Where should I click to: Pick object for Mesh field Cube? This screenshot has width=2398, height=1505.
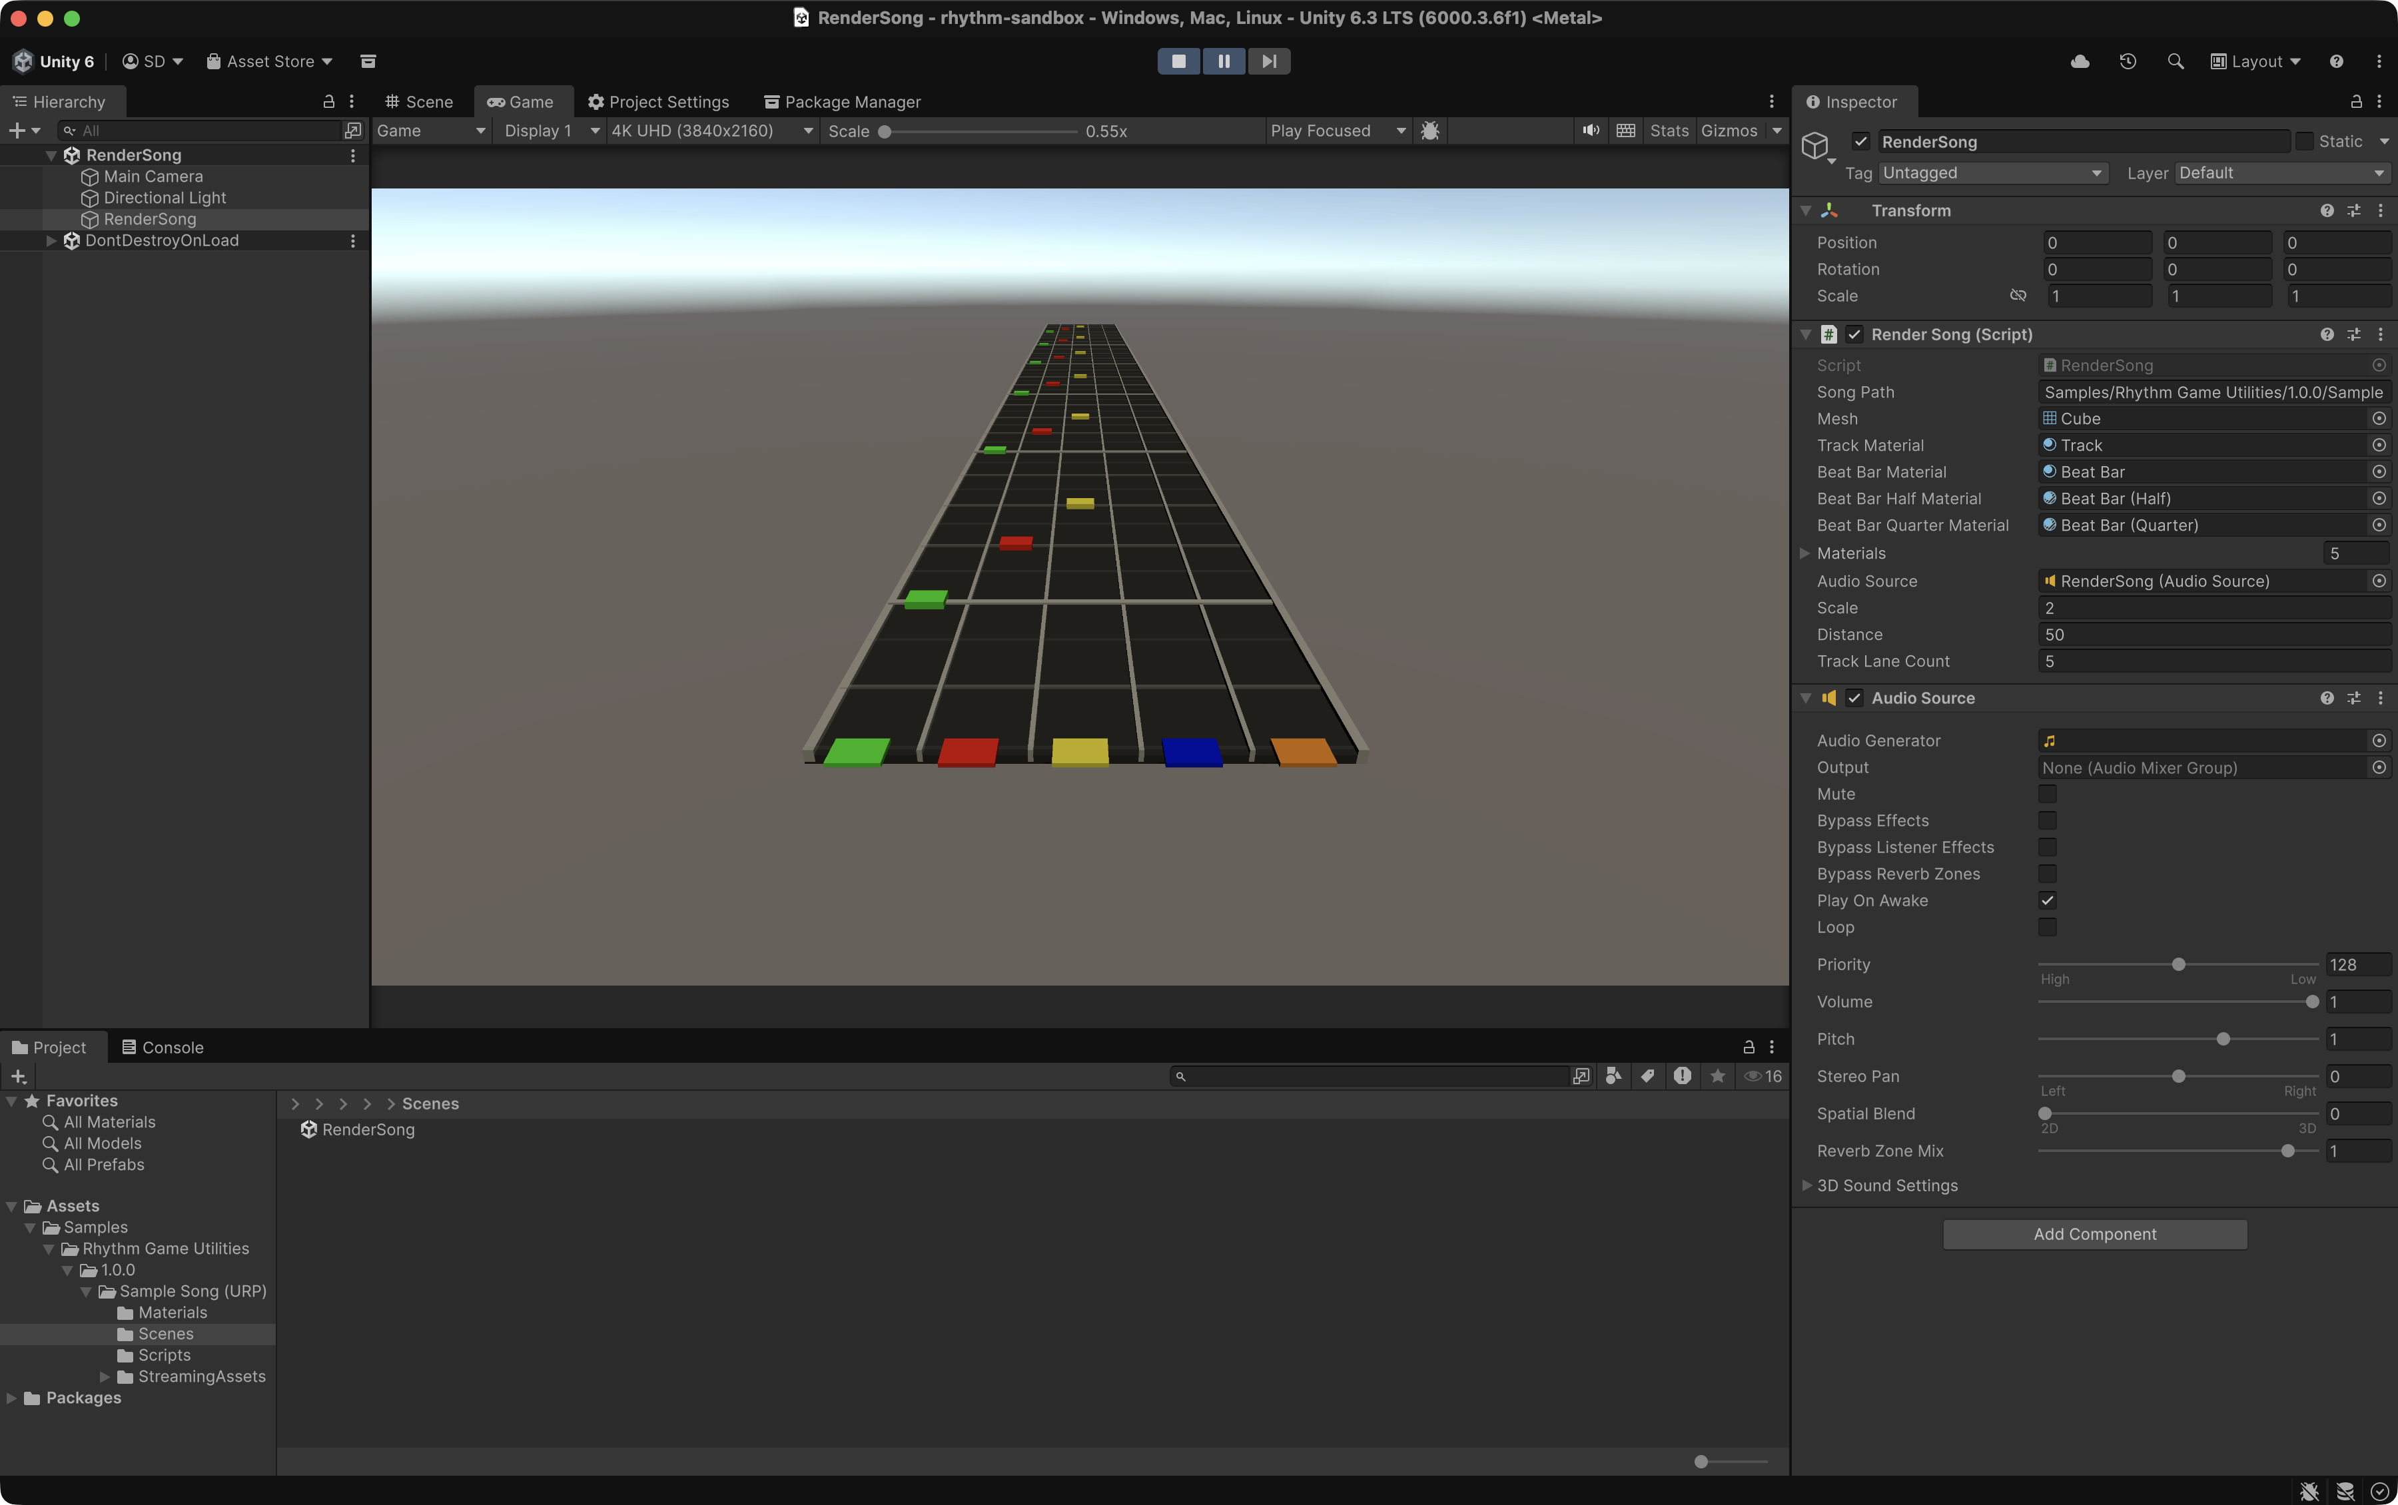(2378, 419)
